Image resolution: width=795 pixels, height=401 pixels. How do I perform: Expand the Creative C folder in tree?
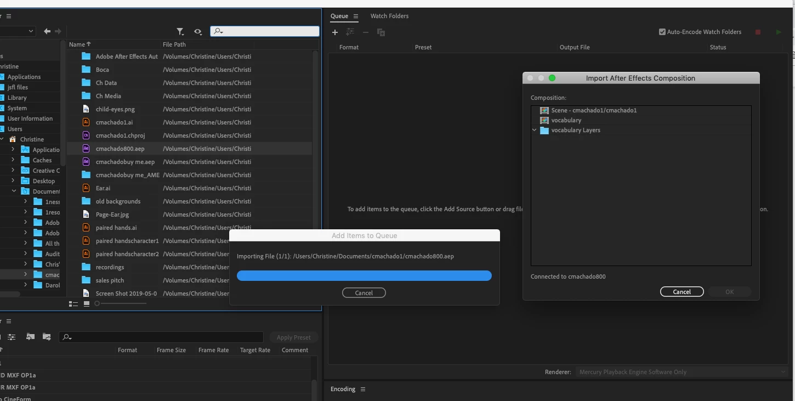(13, 171)
